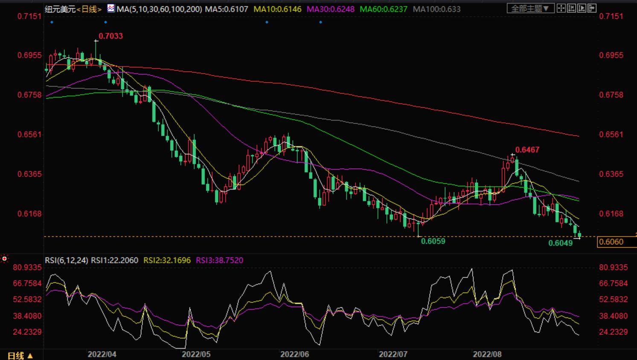
Task: Click the blue event dot nearest the 0.7033 label
Action: coord(105,22)
